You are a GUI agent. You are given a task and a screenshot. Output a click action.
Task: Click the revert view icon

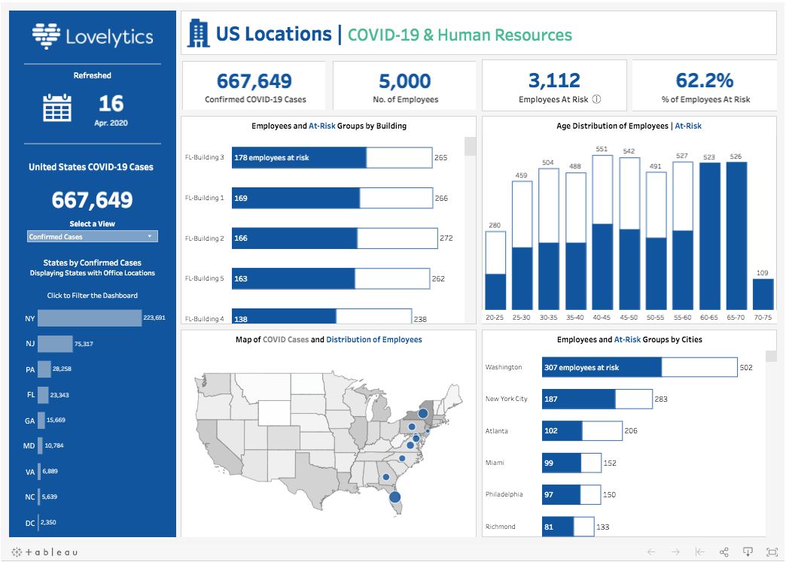[x=699, y=552]
